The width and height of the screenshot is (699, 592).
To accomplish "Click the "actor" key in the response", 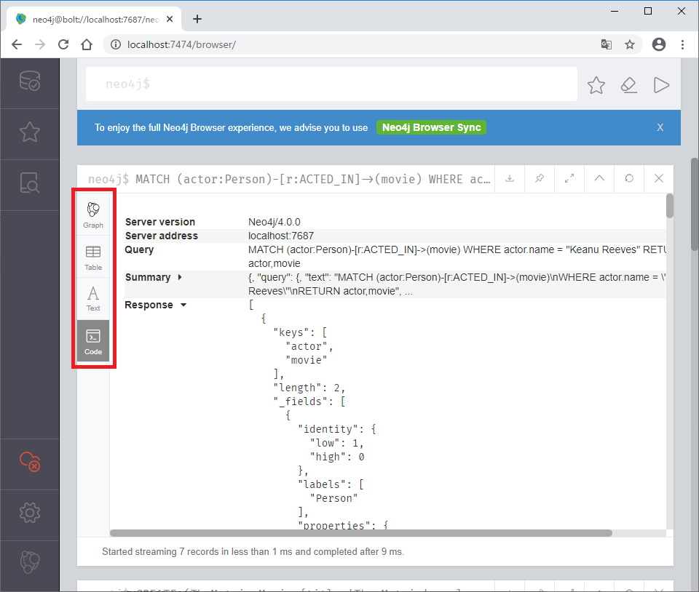I will [309, 346].
